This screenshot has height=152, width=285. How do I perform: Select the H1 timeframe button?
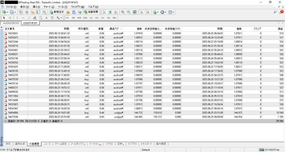click(x=91, y=18)
